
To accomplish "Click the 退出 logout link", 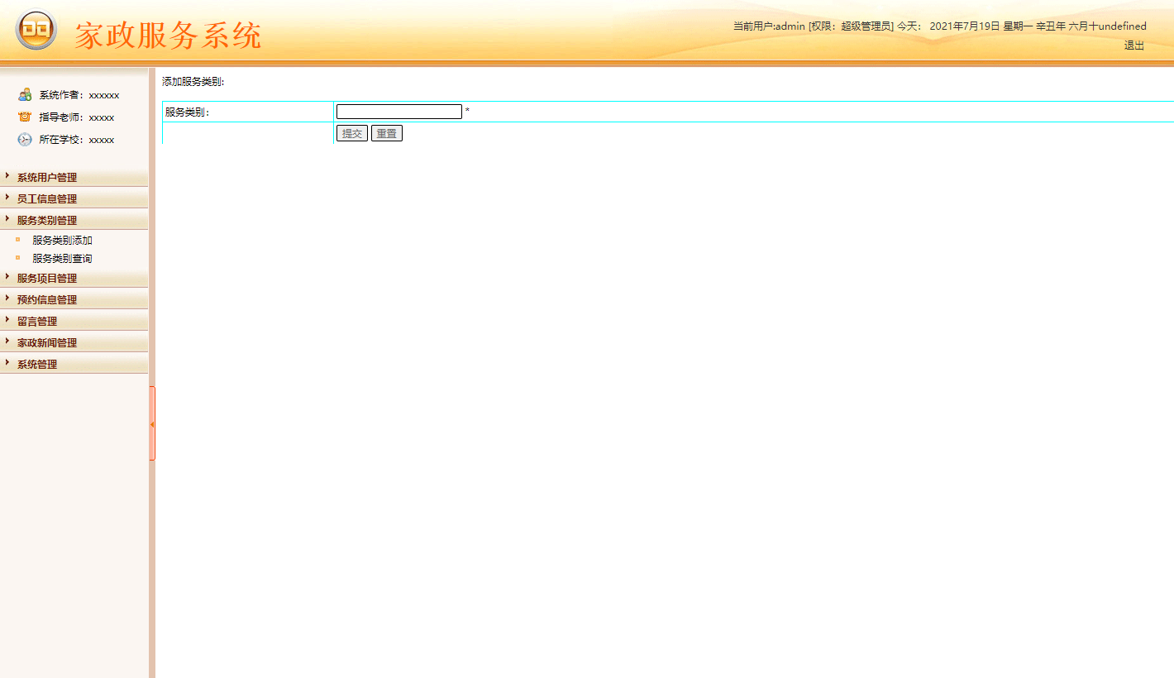I will tap(1133, 45).
